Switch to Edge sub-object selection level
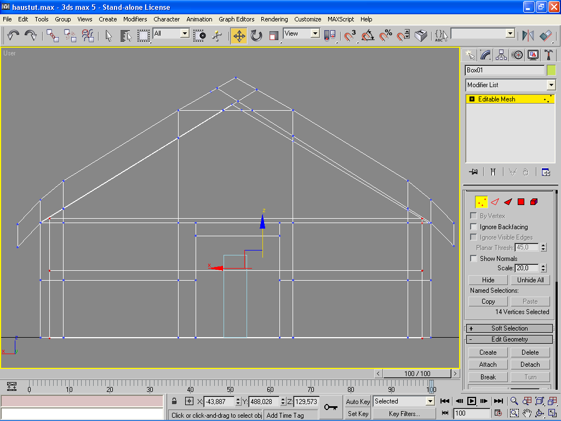561x421 pixels. (x=495, y=202)
